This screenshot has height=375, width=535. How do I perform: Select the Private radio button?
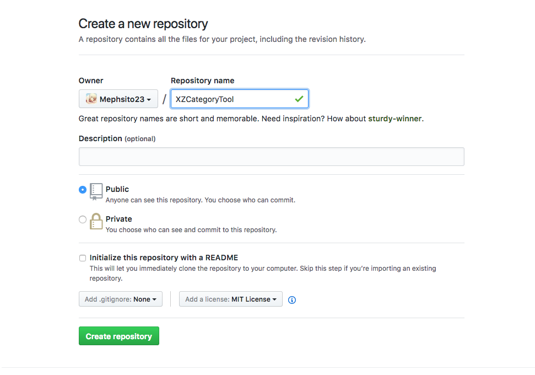pyautogui.click(x=83, y=219)
